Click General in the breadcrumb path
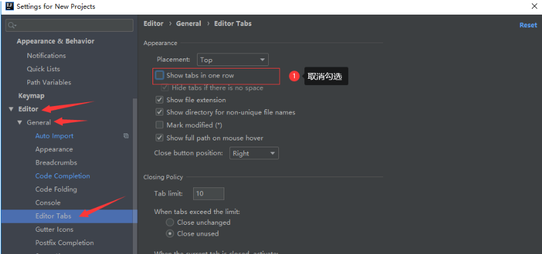The height and width of the screenshot is (254, 542). pyautogui.click(x=188, y=23)
